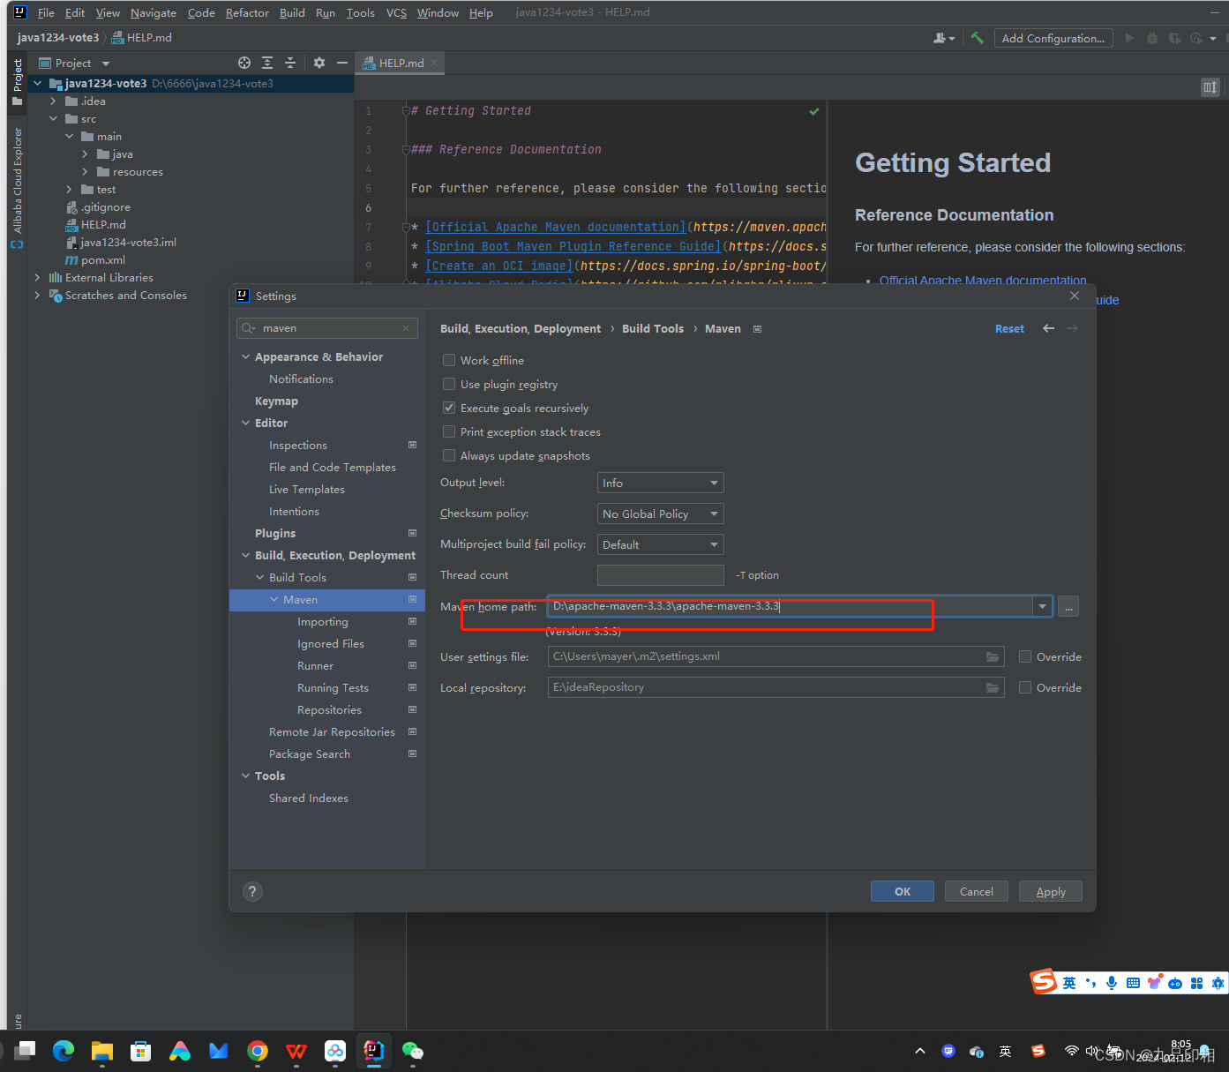This screenshot has height=1072, width=1229.
Task: Select Repositories under Maven settings
Action: [x=329, y=710]
